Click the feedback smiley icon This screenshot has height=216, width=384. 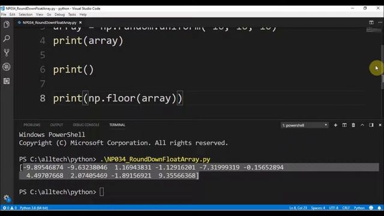click(x=371, y=208)
